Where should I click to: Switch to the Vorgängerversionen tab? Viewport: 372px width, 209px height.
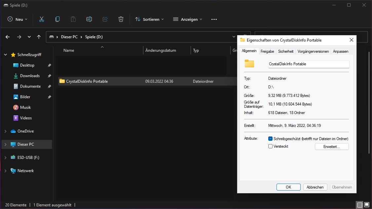tap(313, 51)
